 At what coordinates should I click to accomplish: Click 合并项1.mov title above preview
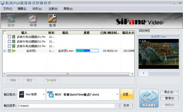(159, 37)
